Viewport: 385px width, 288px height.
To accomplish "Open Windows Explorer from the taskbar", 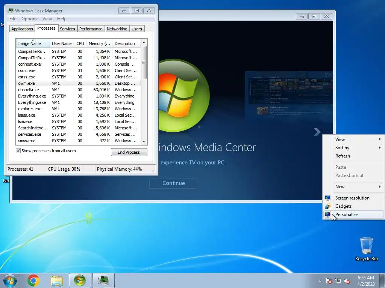I will [x=57, y=280].
